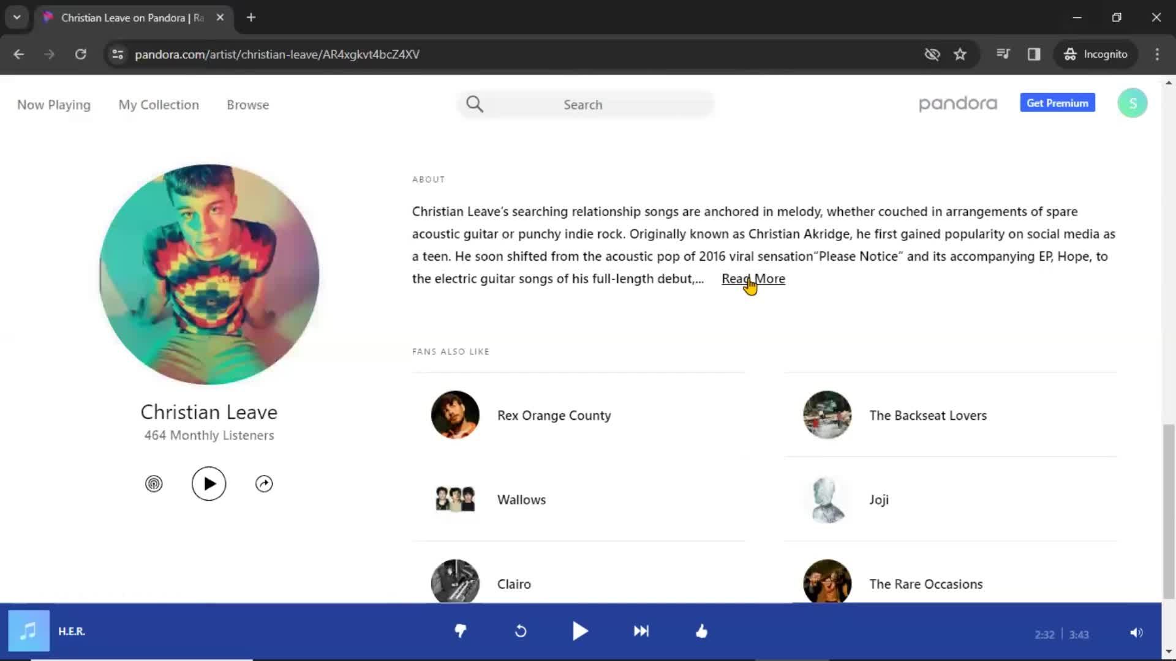View site information icon in address bar
Image resolution: width=1176 pixels, height=661 pixels.
tap(118, 54)
